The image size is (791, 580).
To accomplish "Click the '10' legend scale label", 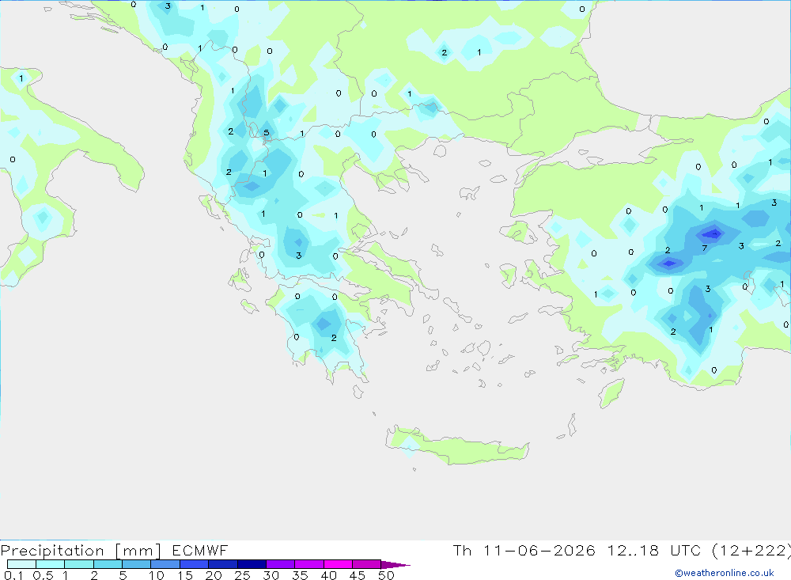I will 157,575.
